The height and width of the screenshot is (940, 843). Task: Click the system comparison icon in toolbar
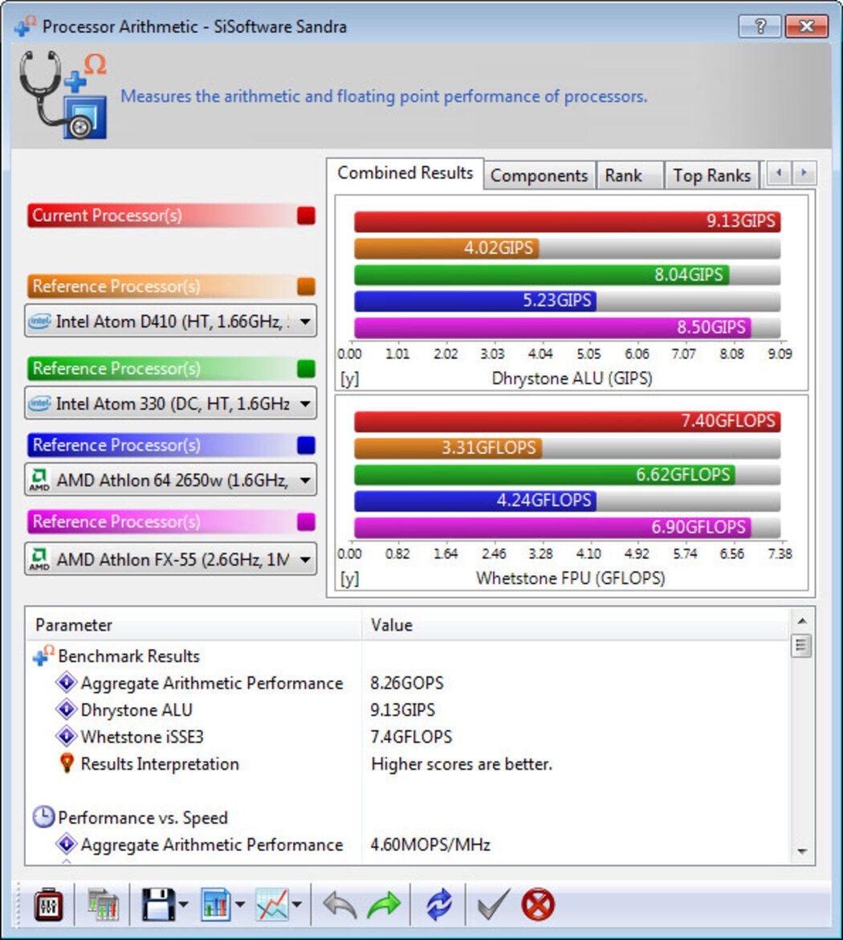(x=103, y=905)
